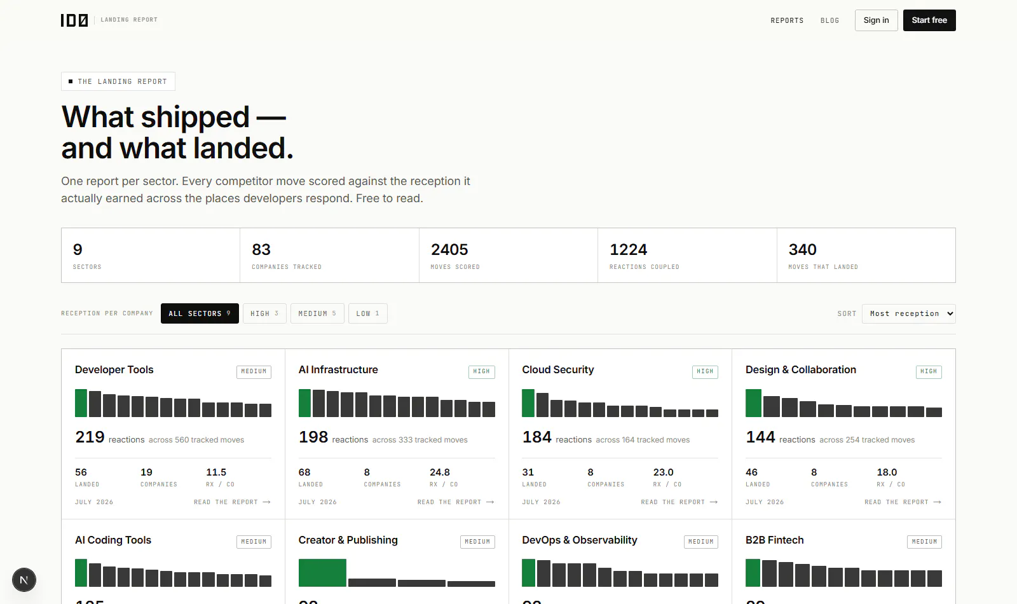The height and width of the screenshot is (604, 1017).
Task: Click the Medium badge on AI Coding Tools card
Action: pyautogui.click(x=254, y=542)
